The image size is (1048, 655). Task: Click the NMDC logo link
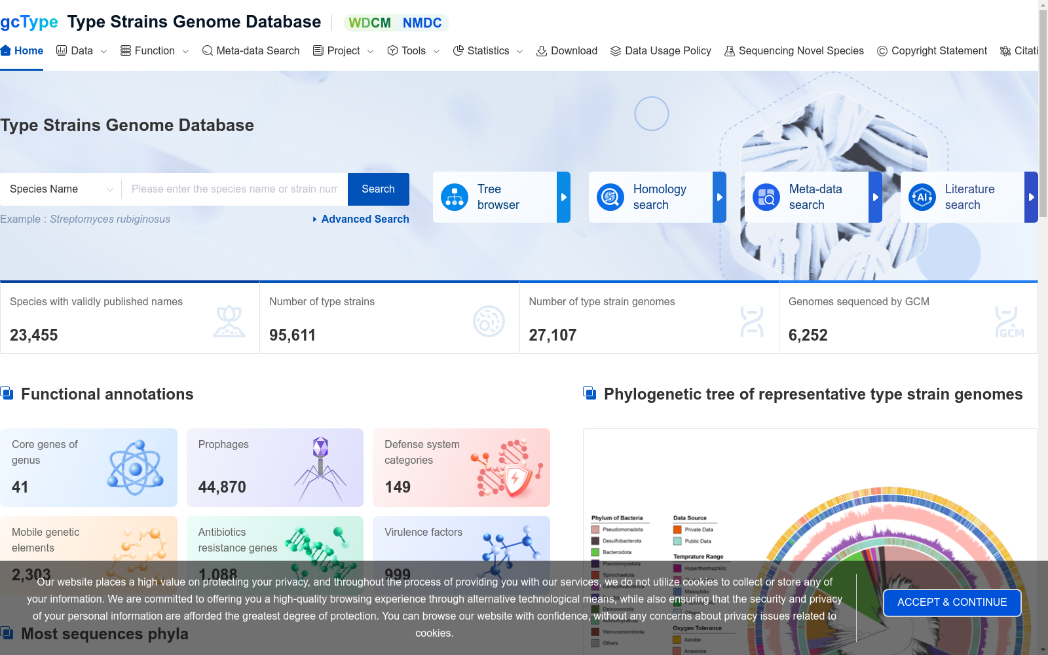pos(422,23)
